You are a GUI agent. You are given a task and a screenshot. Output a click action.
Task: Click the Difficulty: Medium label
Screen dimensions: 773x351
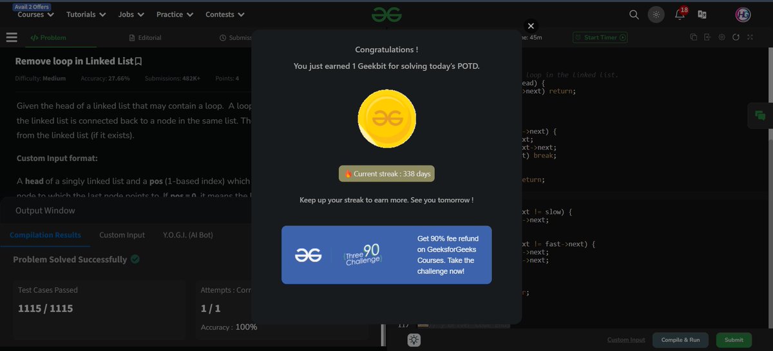pyautogui.click(x=41, y=79)
